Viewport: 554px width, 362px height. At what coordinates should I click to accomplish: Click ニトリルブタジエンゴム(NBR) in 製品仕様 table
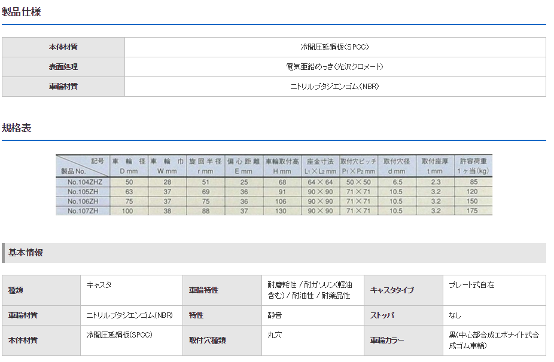point(334,87)
